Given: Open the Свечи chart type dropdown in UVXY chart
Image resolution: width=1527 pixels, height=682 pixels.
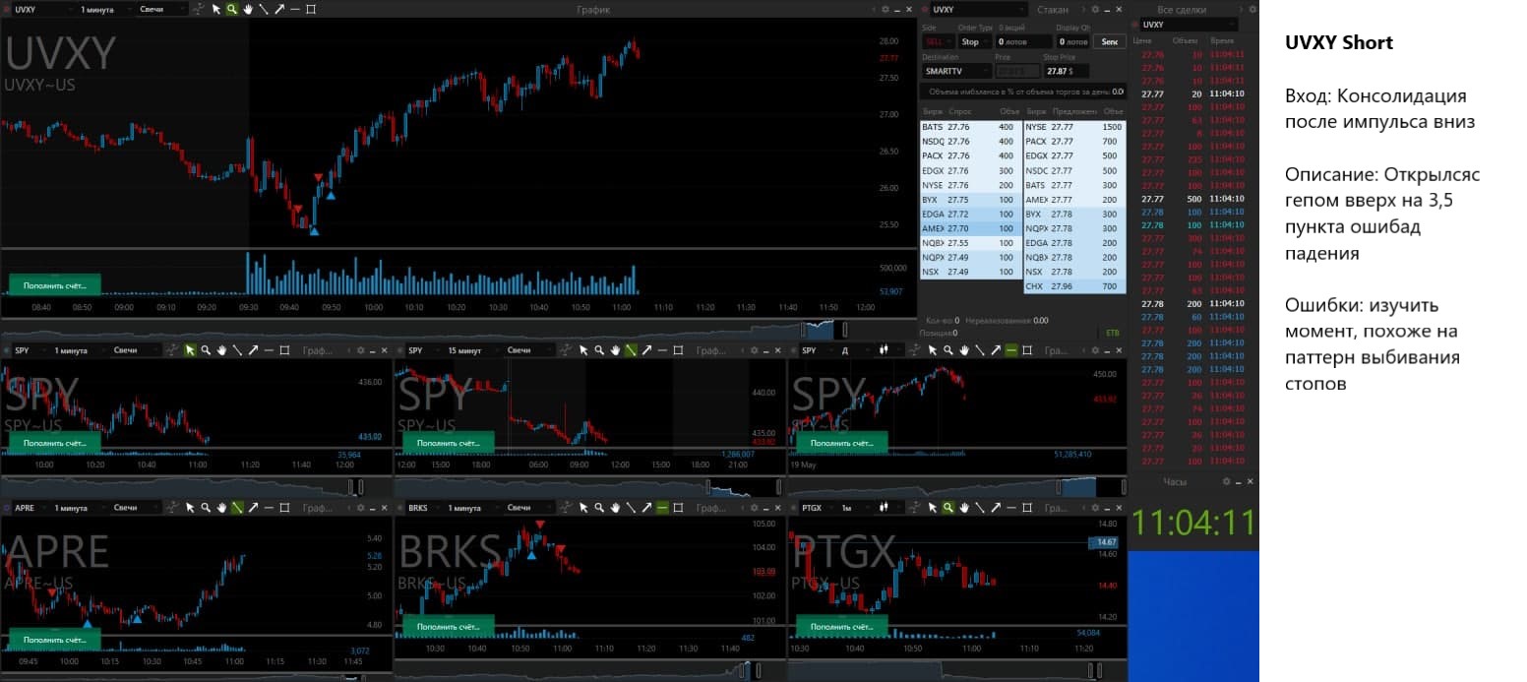Looking at the screenshot, I should [162, 9].
